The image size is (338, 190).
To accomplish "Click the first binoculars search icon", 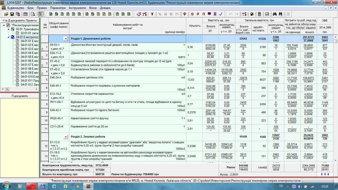I will tap(274, 14).
